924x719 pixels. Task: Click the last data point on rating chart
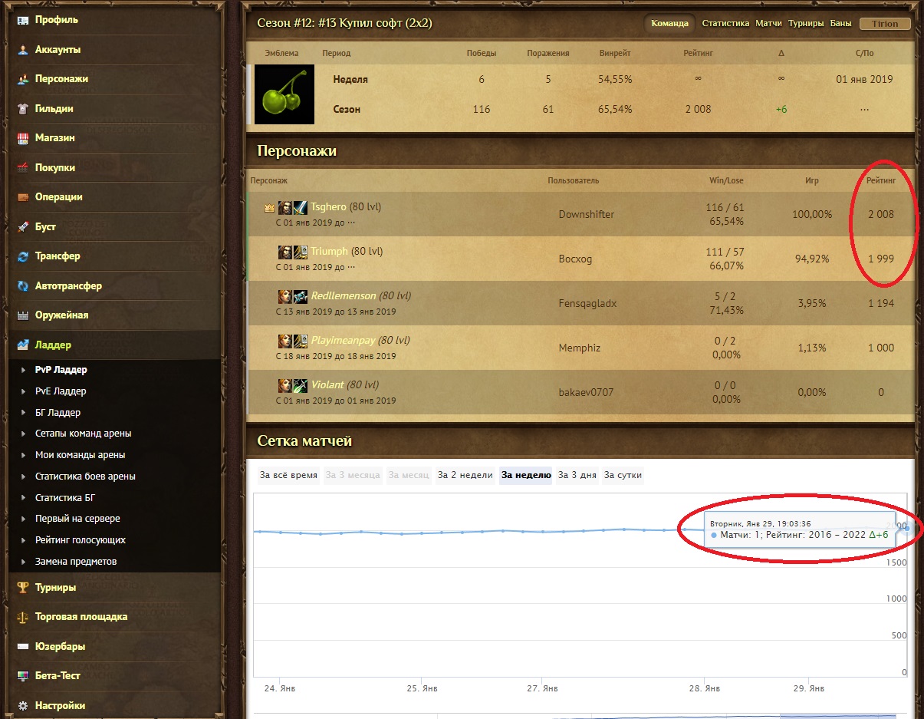pos(907,527)
